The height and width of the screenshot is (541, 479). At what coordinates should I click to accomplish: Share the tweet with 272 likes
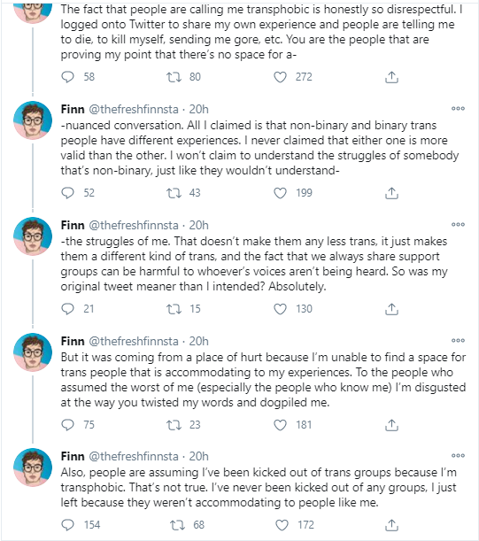pos(391,77)
